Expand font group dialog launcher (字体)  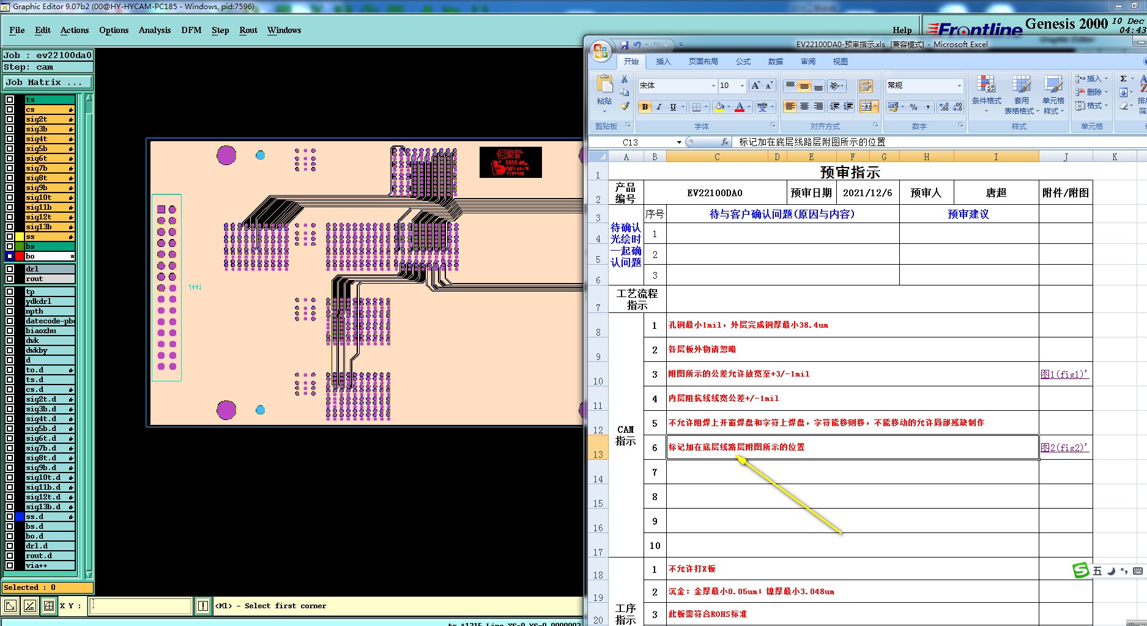tap(773, 125)
